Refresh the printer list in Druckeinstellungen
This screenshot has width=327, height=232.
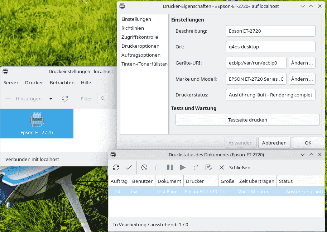[x=65, y=99]
